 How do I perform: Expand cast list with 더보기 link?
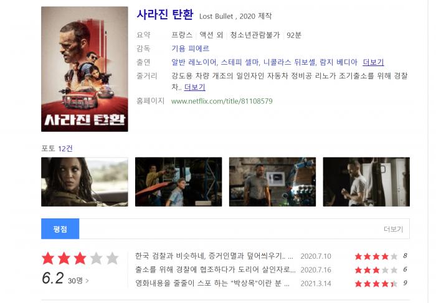pyautogui.click(x=374, y=62)
